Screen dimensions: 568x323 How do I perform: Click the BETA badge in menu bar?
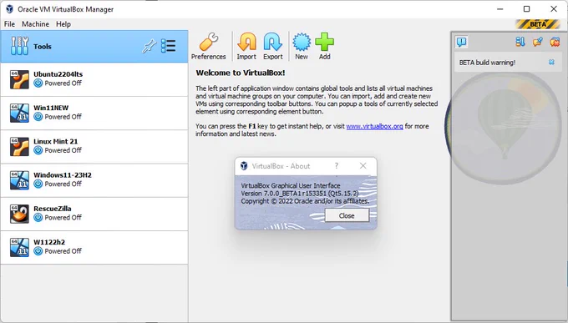[x=538, y=24]
